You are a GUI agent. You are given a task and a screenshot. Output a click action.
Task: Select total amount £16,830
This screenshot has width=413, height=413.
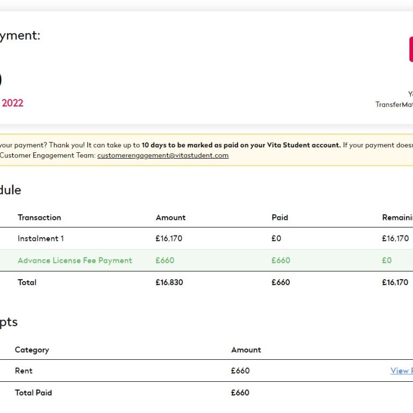(169, 282)
